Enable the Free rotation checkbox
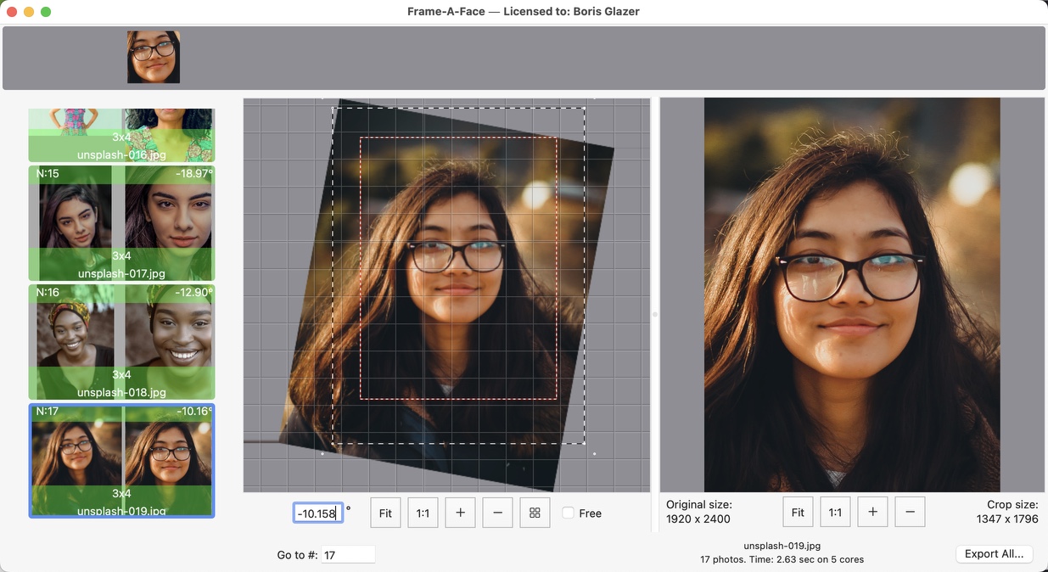The width and height of the screenshot is (1048, 572). point(566,513)
